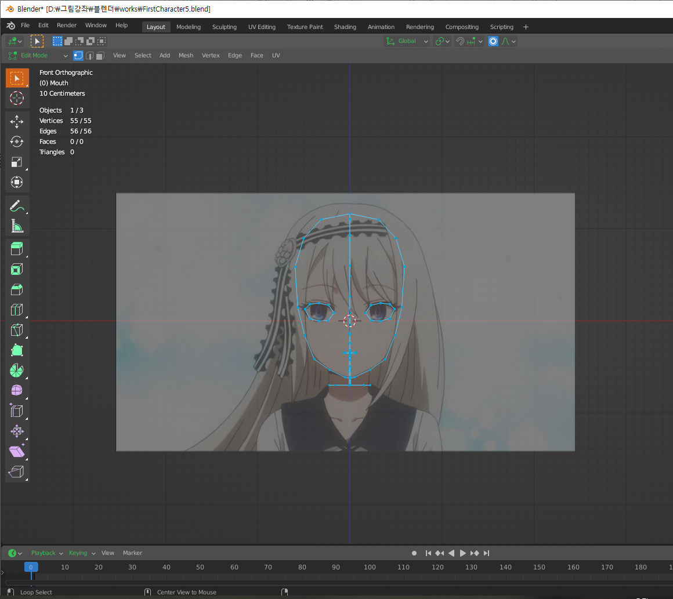Viewport: 673px width, 599px height.
Task: Open the Marker menu in timeline
Action: point(132,553)
